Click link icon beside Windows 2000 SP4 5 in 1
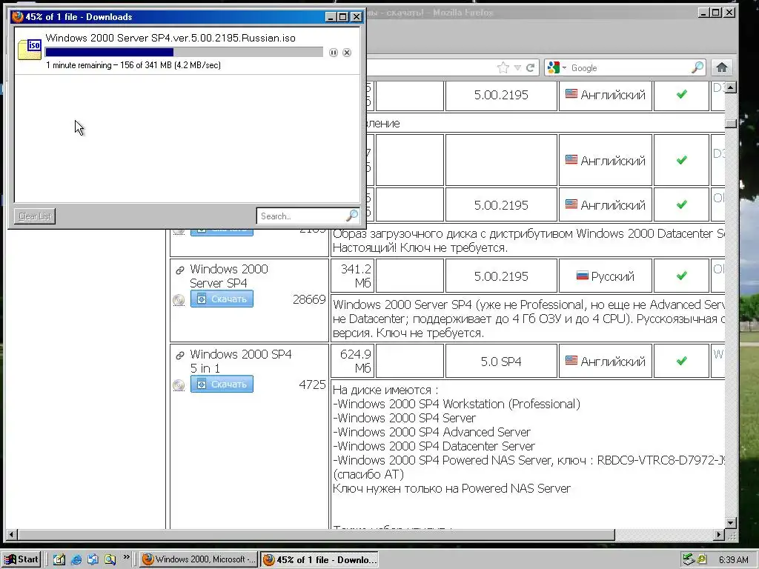This screenshot has height=569, width=759. 179,356
